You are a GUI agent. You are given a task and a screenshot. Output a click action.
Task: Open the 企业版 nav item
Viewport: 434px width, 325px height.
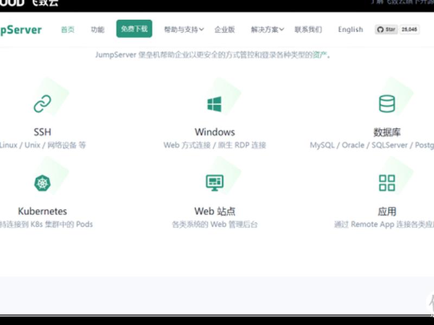click(x=225, y=30)
